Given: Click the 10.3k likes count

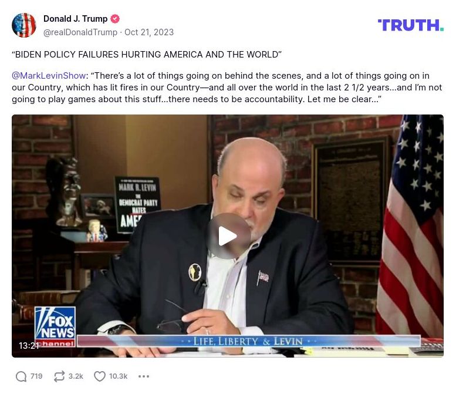Looking at the screenshot, I should coord(118,376).
